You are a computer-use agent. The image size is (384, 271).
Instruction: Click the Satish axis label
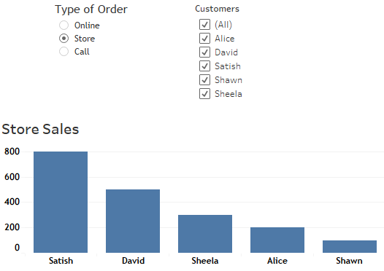61,261
